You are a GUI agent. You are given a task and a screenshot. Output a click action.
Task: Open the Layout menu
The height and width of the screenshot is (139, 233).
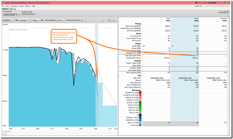(21, 6)
